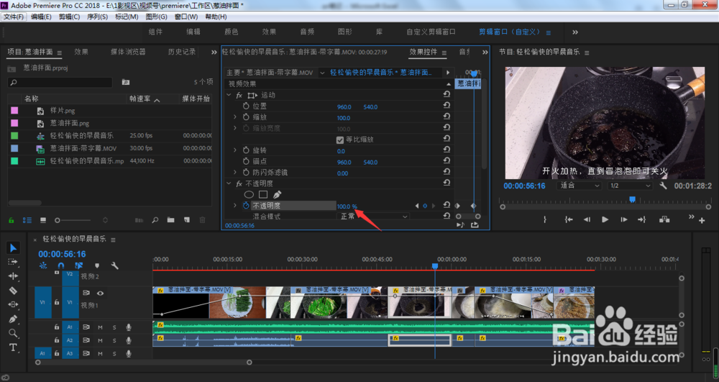The width and height of the screenshot is (719, 382).
Task: Click program monitor scrub bar playhead
Action: [x=632, y=199]
